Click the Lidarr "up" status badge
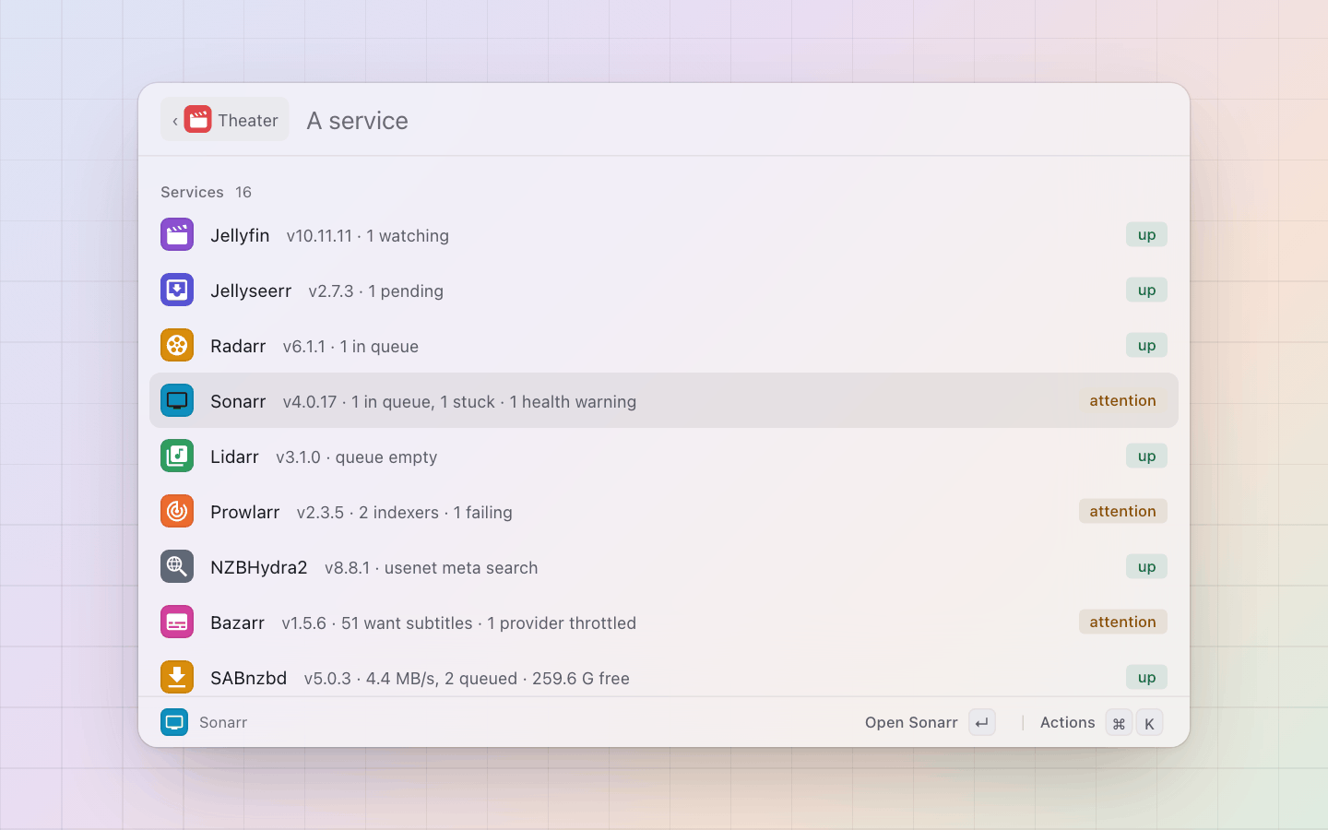 1146,456
